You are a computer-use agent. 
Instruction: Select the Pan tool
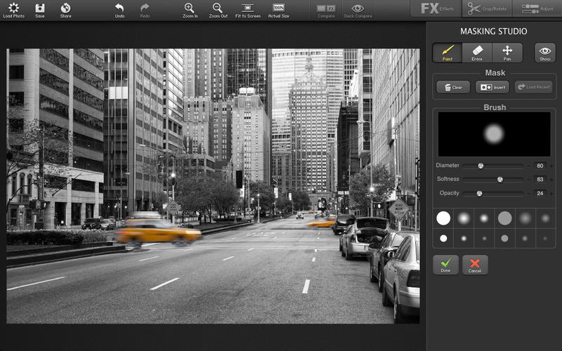pos(507,53)
